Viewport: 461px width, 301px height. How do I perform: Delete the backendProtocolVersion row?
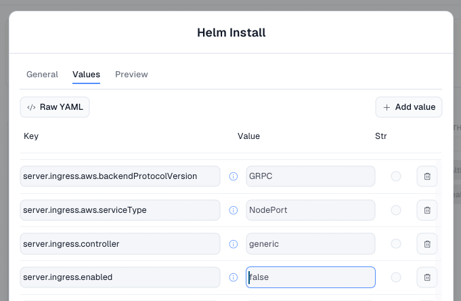(427, 176)
